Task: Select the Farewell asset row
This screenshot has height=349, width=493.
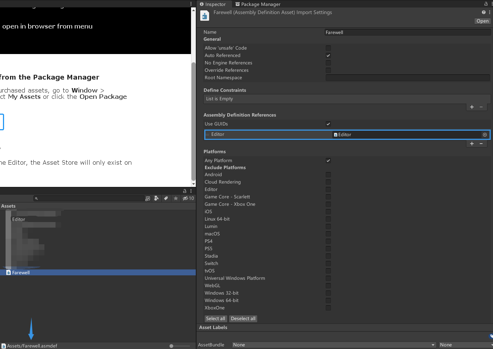Action: 98,272
